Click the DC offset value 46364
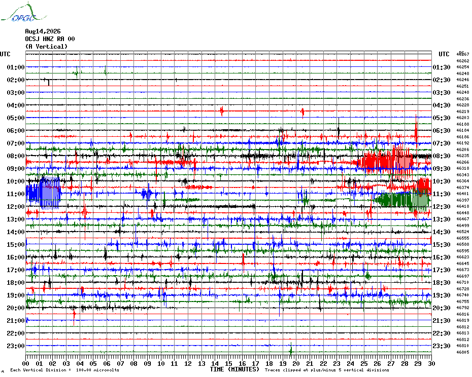The image size is (472, 377). (x=463, y=181)
